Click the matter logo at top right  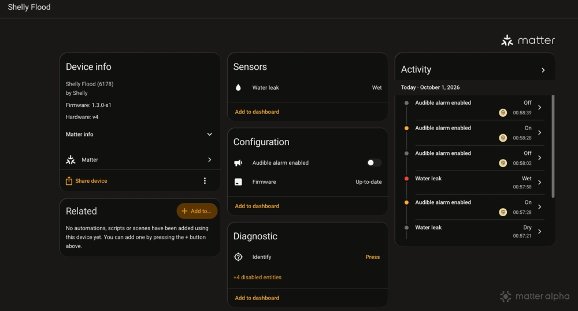coord(528,40)
